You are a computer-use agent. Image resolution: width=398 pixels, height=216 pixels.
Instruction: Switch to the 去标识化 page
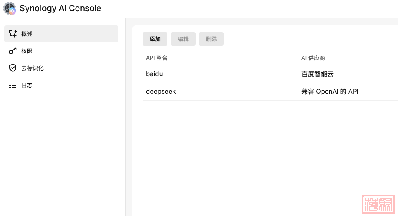click(x=32, y=68)
